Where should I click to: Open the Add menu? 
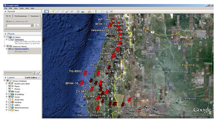(x=27, y=8)
